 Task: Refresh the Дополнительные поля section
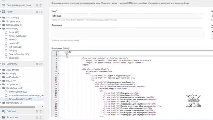41,5
